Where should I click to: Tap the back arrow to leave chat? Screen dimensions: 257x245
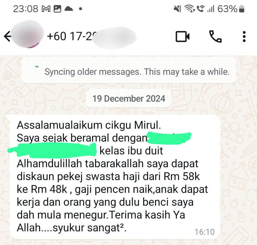[x=7, y=36]
